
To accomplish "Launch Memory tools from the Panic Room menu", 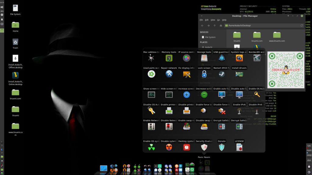I will tap(169, 58).
